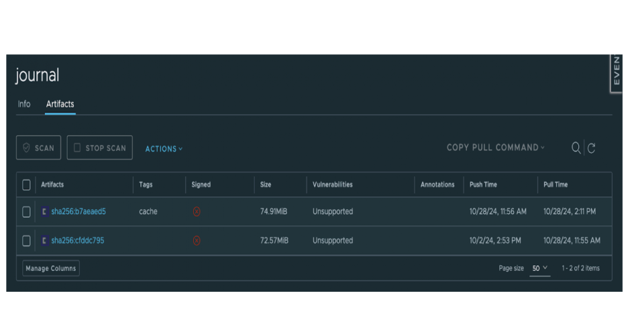Toggle the select-all artifacts checkbox
Image resolution: width=628 pixels, height=330 pixels.
[x=26, y=184]
